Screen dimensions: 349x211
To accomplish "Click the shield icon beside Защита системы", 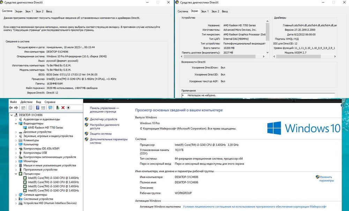I will (87, 134).
